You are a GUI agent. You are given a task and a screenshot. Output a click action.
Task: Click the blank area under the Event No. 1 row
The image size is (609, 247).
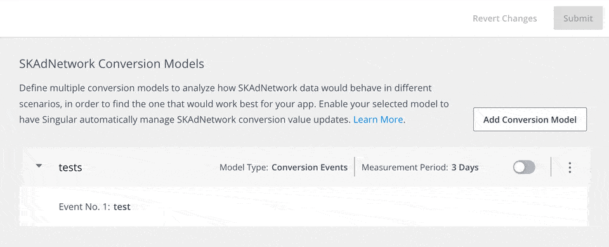pos(304,236)
